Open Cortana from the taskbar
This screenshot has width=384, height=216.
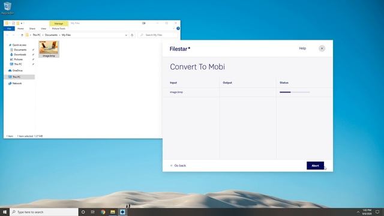pyautogui.click(x=83, y=212)
